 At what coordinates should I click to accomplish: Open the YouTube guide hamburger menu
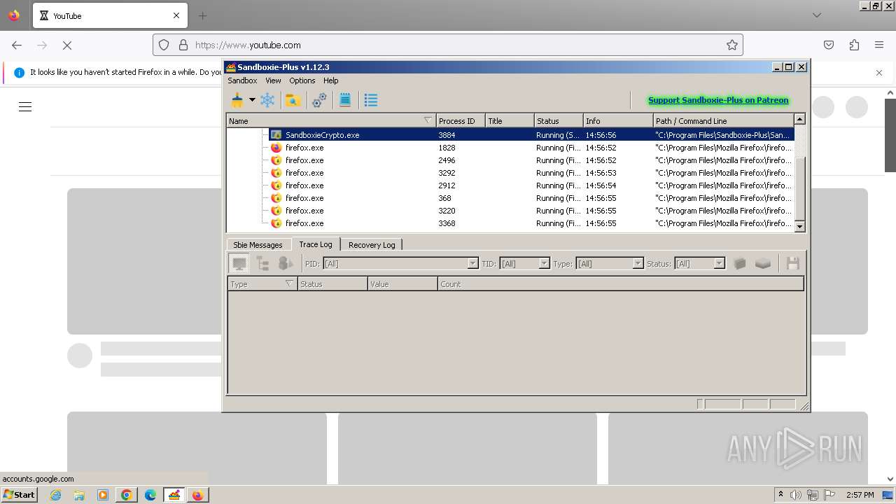25,106
